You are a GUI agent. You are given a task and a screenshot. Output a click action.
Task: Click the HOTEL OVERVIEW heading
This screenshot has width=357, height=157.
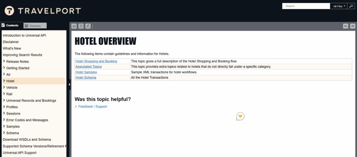pyautogui.click(x=105, y=41)
